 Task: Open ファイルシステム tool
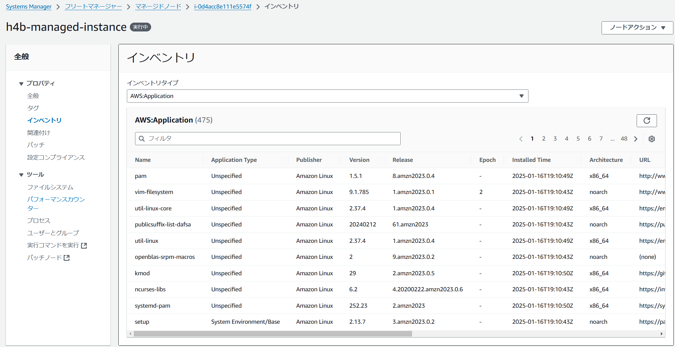(50, 187)
